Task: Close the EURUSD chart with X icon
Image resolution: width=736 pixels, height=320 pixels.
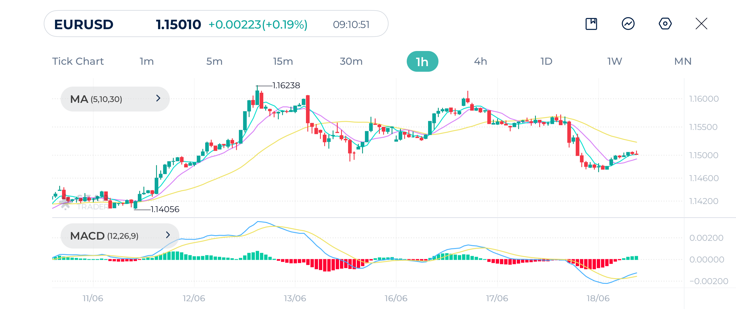Action: pos(702,24)
